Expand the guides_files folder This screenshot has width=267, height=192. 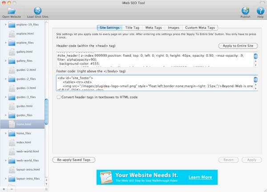(5, 115)
